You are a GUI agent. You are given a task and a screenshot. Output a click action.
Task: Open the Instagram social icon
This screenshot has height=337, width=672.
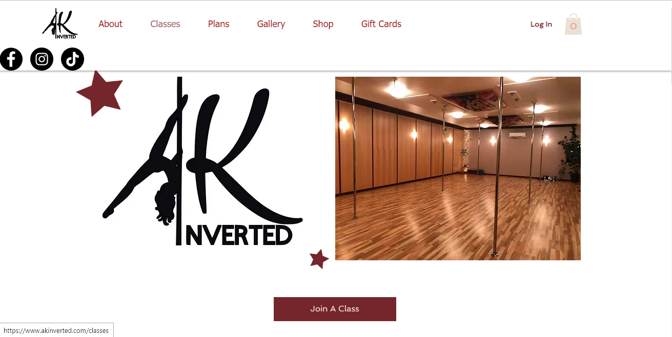42,59
